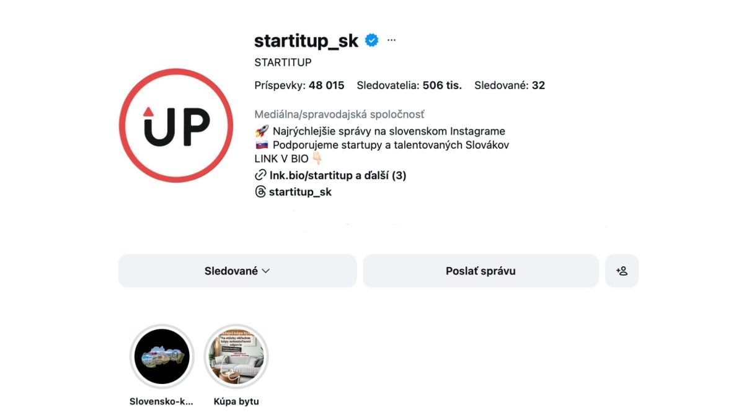View Sledovatelia 506 tis. followers list
Screen dimensions: 744x418
tap(409, 85)
